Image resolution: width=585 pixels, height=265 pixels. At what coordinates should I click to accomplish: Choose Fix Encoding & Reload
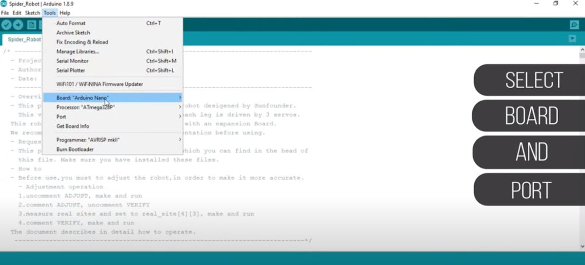click(x=112, y=42)
